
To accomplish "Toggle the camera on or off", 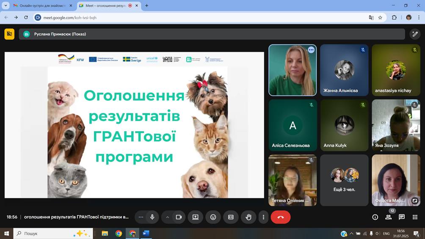I will (179, 217).
